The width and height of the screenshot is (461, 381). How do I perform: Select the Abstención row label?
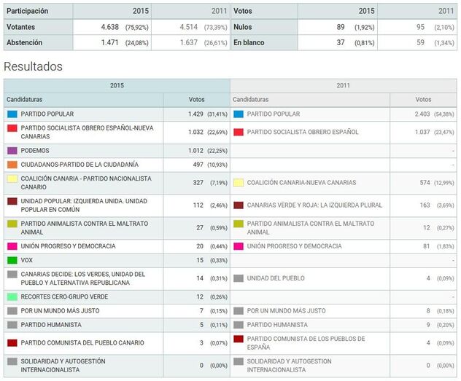24,43
